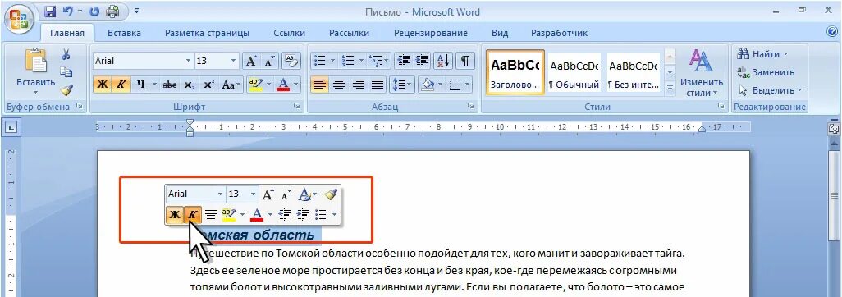The height and width of the screenshot is (297, 842).
Task: Toggle bold Ж on the mini toolbar
Action: [x=174, y=215]
